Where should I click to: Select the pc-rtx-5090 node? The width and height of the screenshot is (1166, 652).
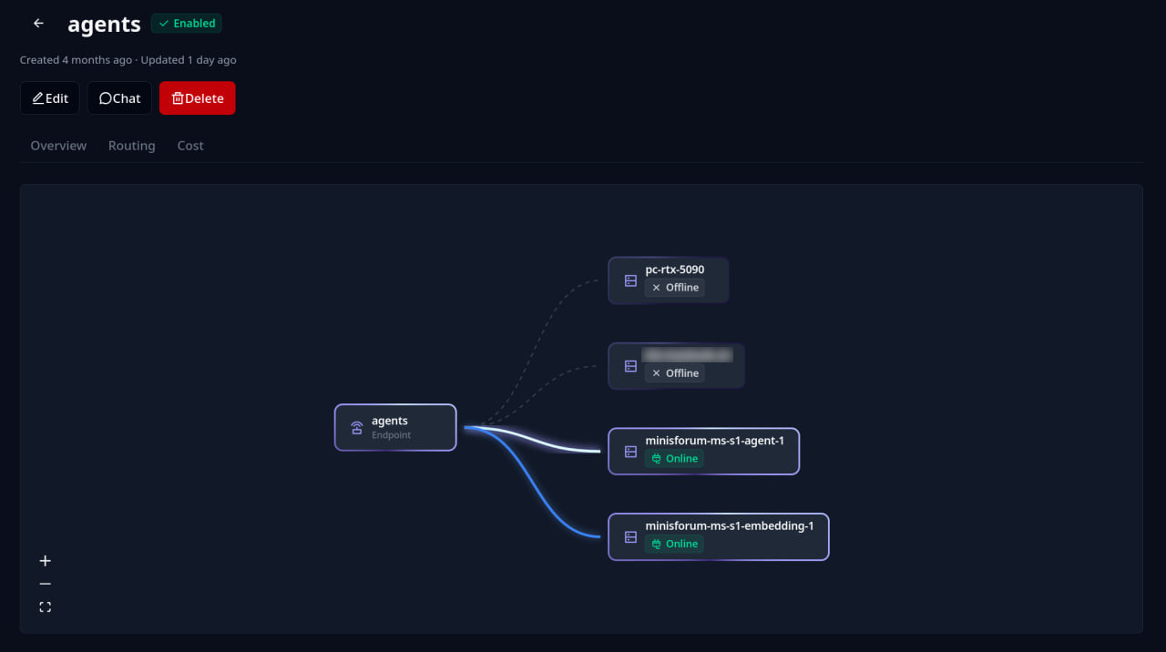click(669, 280)
